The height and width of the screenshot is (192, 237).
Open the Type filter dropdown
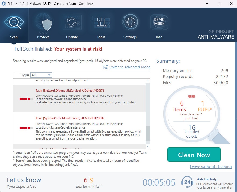pyautogui.click(x=41, y=75)
